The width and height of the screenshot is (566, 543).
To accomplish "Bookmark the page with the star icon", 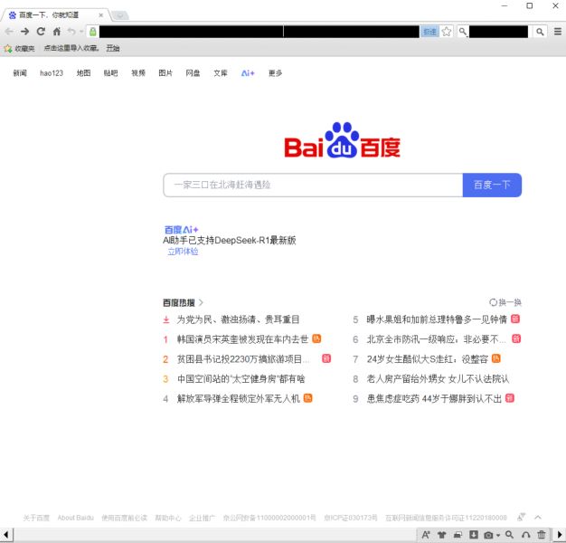I will (x=447, y=32).
